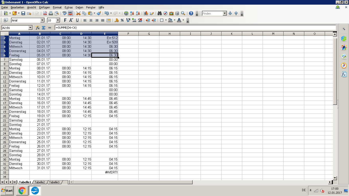349x196 pixels.
Task: Expand the Name Box dropdown
Action: point(30,28)
